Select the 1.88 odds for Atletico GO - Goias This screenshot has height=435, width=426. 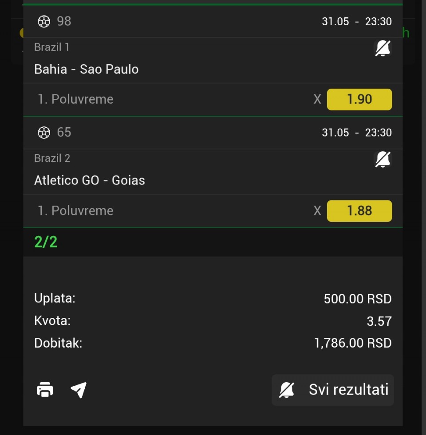(x=359, y=211)
